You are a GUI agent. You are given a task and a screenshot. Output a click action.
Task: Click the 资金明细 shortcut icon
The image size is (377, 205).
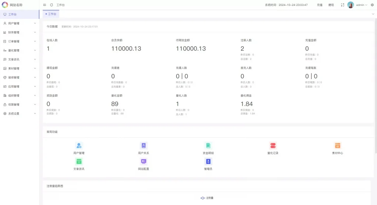[208, 145]
